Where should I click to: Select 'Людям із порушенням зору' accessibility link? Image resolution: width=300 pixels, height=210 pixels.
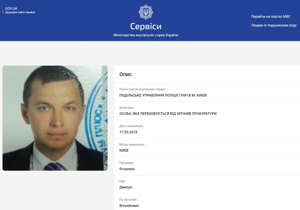(274, 25)
